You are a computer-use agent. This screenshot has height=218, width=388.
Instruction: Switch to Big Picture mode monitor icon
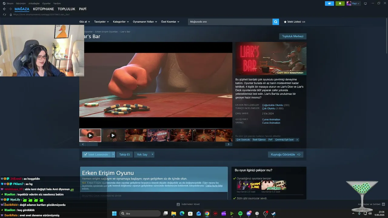coord(365,3)
